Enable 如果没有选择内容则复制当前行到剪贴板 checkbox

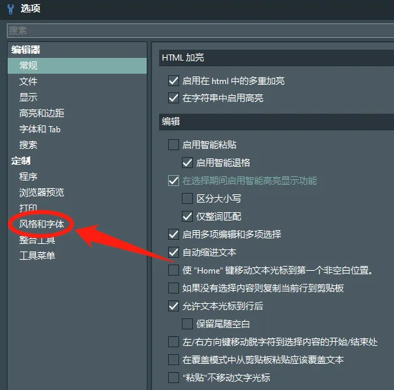(174, 288)
